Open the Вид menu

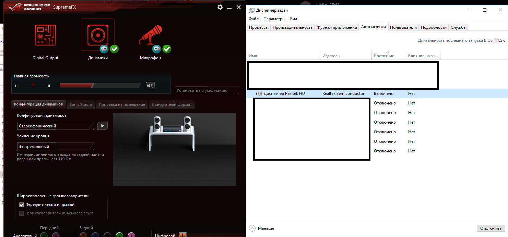click(x=294, y=19)
